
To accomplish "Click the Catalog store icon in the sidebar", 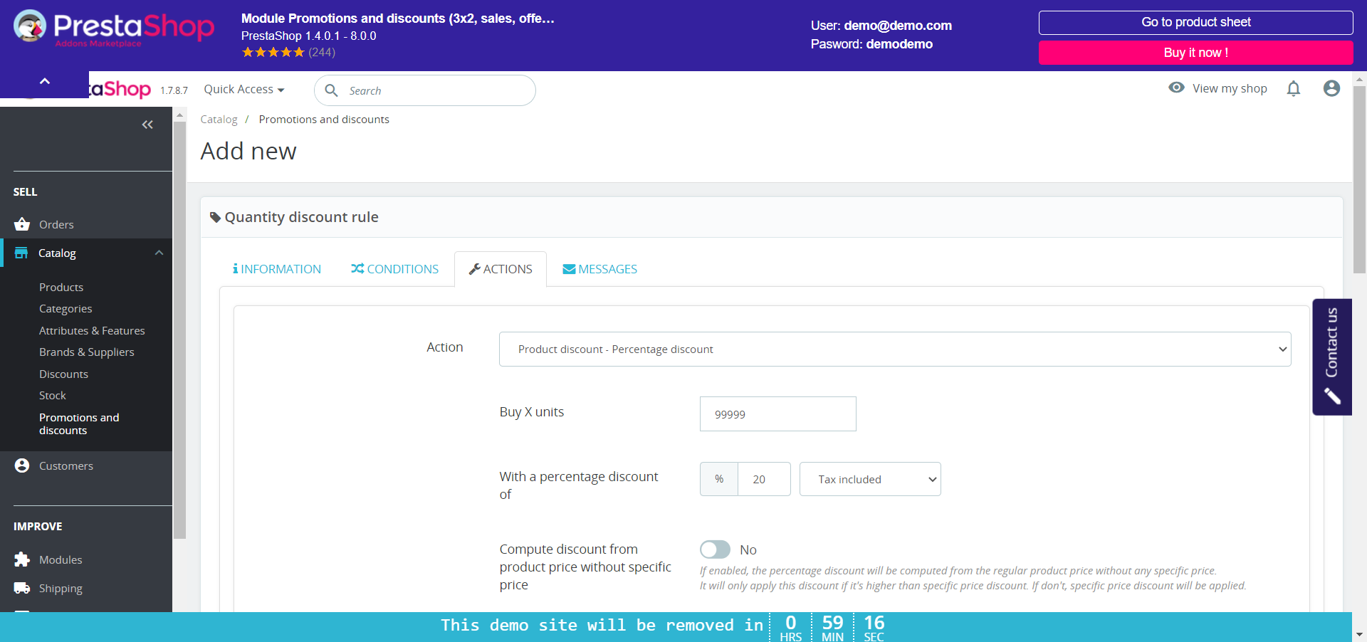I will tap(21, 253).
